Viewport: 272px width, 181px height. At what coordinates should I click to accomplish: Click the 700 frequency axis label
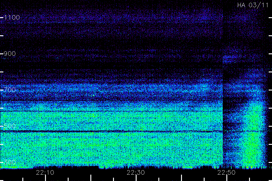point(10,90)
